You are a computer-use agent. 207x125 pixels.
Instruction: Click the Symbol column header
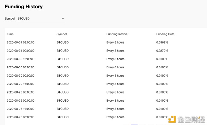(x=62, y=34)
